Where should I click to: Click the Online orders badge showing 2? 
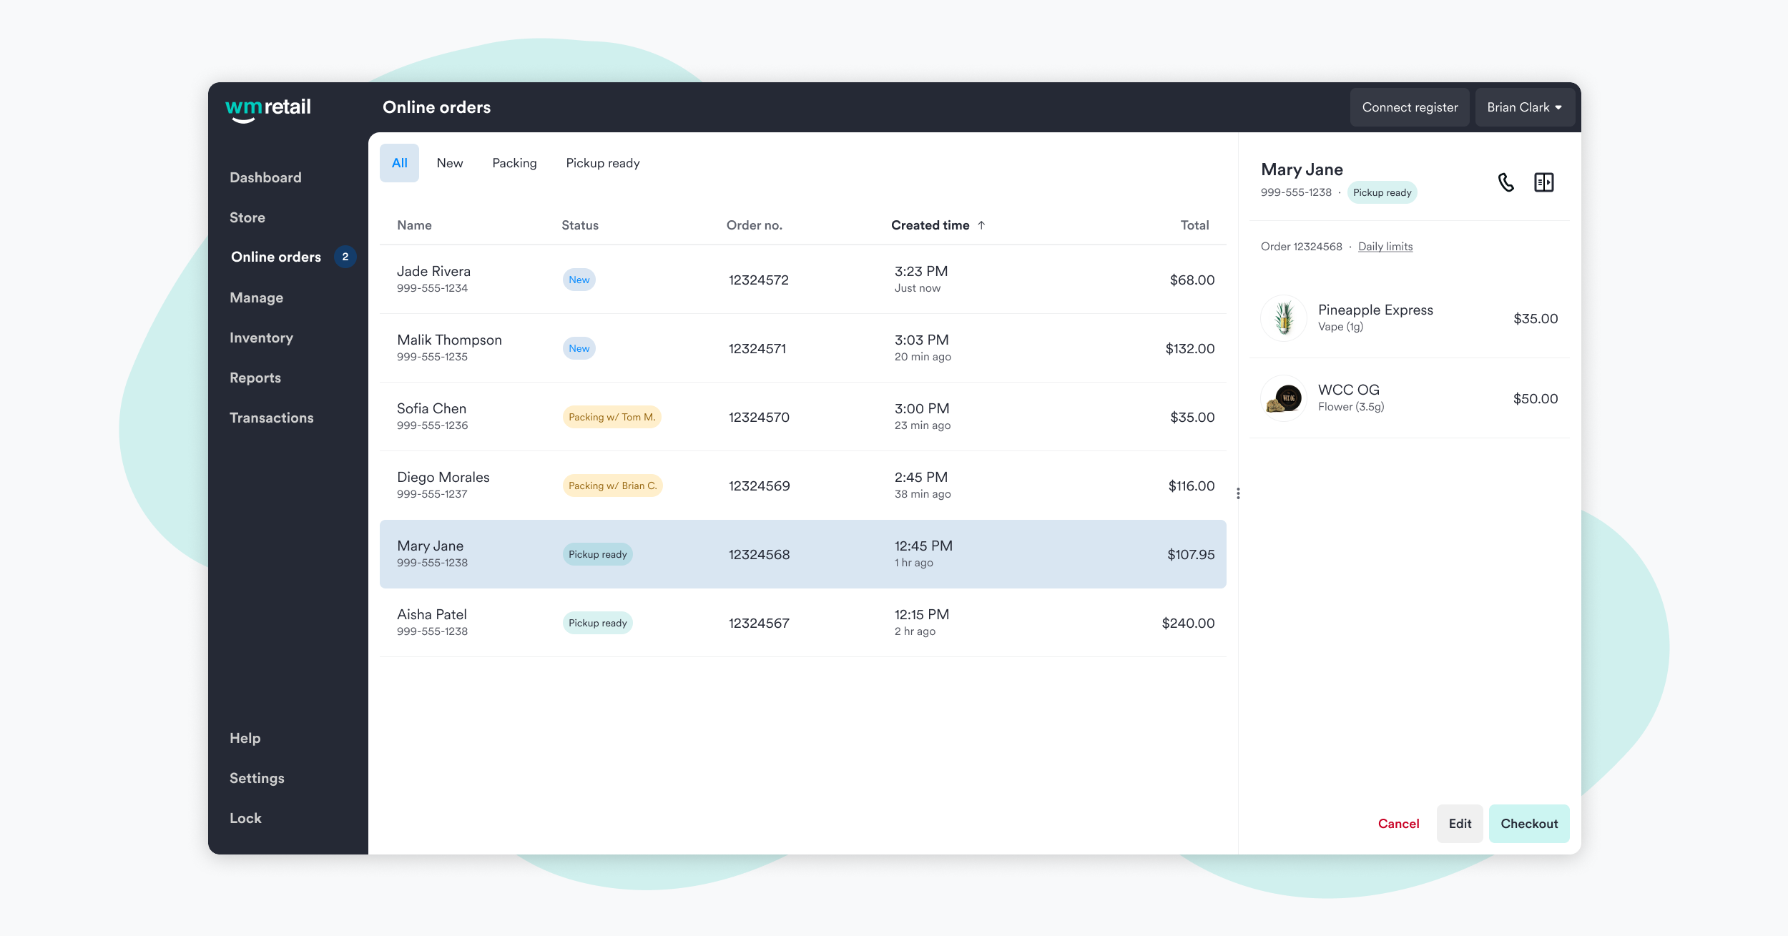coord(345,257)
